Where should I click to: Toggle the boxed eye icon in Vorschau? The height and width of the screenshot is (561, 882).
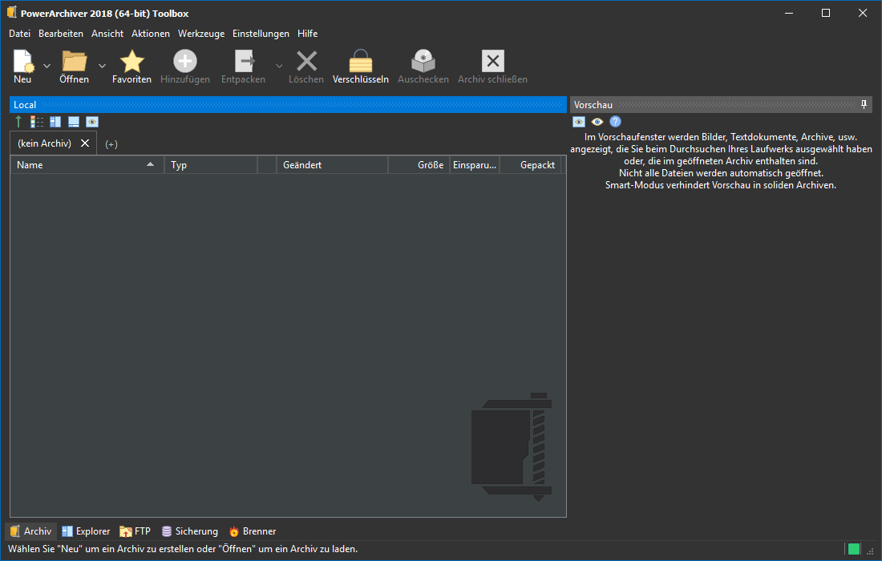tap(578, 122)
